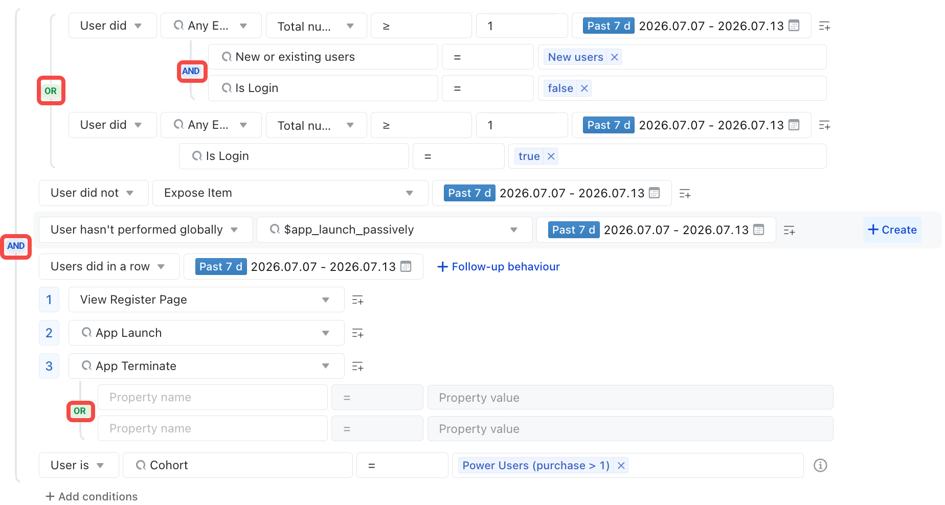945x505 pixels.
Task: Click the Past 7 d badge on Expose Item row
Action: tap(469, 193)
